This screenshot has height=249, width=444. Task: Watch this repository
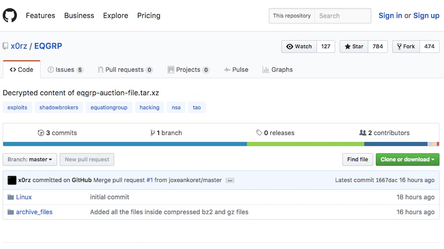click(x=299, y=47)
